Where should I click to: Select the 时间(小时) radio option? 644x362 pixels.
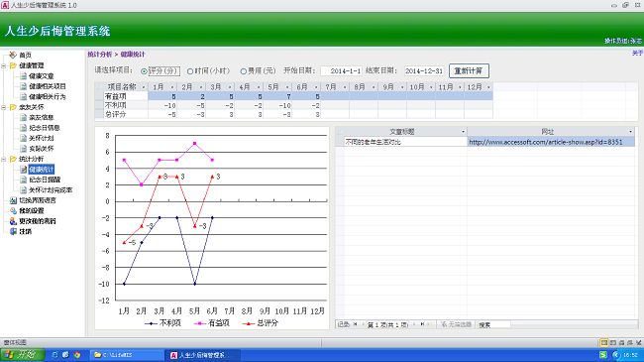190,71
